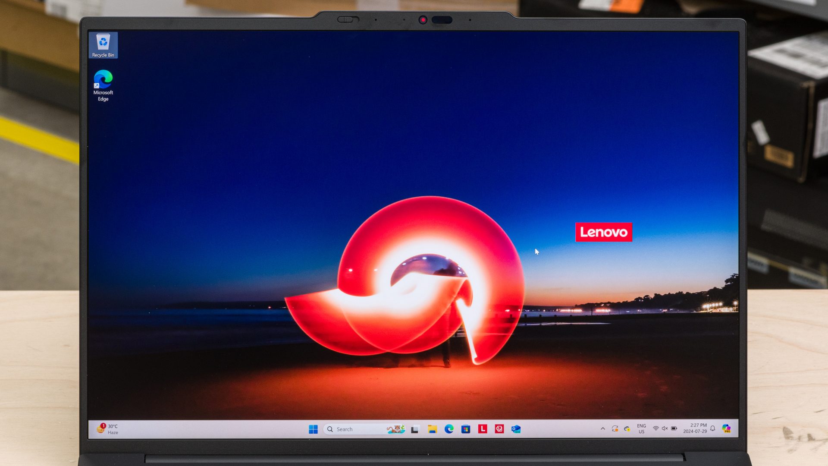Open File Explorer from the taskbar
828x466 pixels.
coord(433,429)
